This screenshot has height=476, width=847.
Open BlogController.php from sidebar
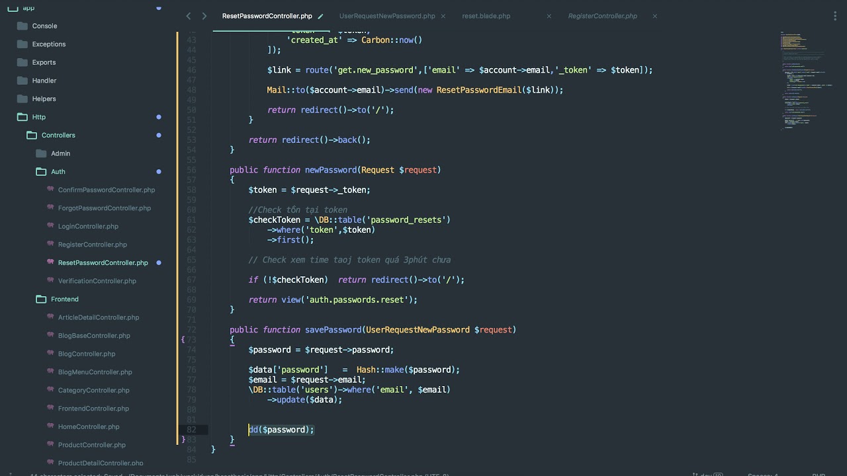pyautogui.click(x=87, y=354)
